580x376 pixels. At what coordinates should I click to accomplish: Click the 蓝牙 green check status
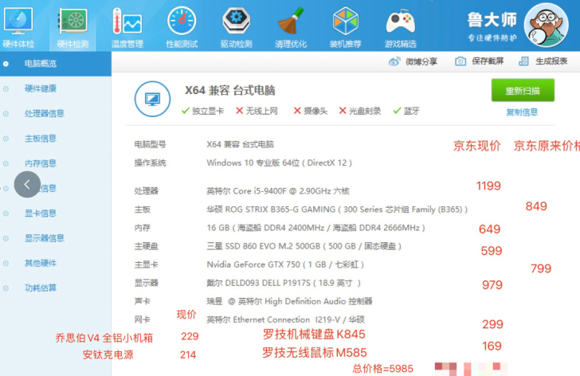[397, 111]
